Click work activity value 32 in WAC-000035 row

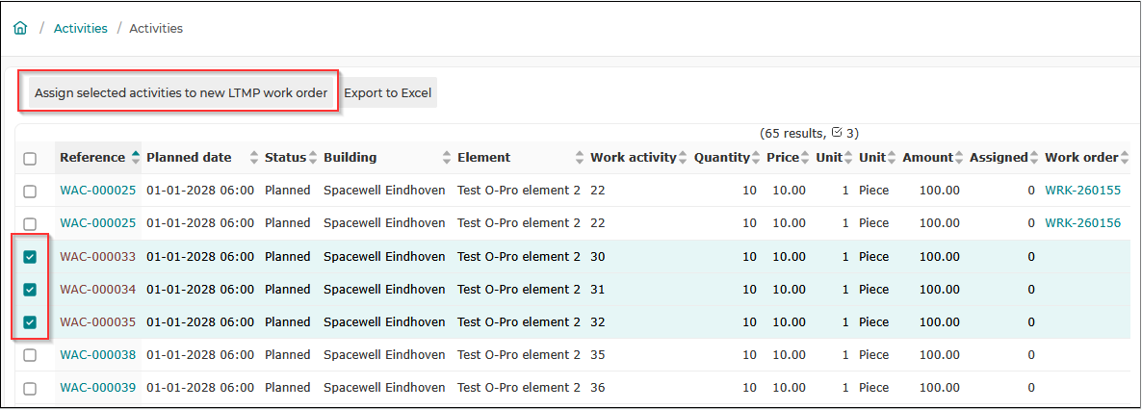pos(598,321)
